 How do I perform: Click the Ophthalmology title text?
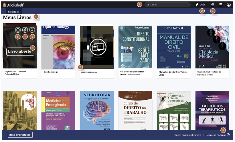click(x=51, y=72)
